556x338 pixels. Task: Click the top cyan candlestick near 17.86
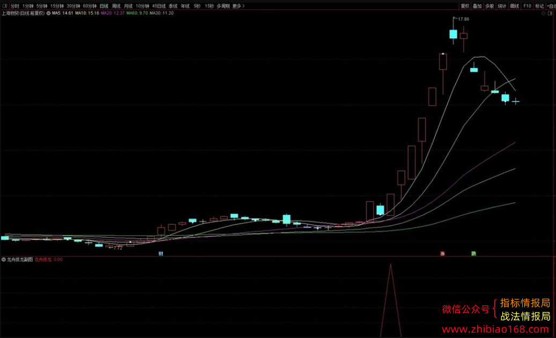453,34
